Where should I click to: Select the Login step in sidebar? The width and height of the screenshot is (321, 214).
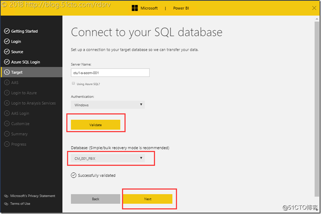click(x=31, y=41)
